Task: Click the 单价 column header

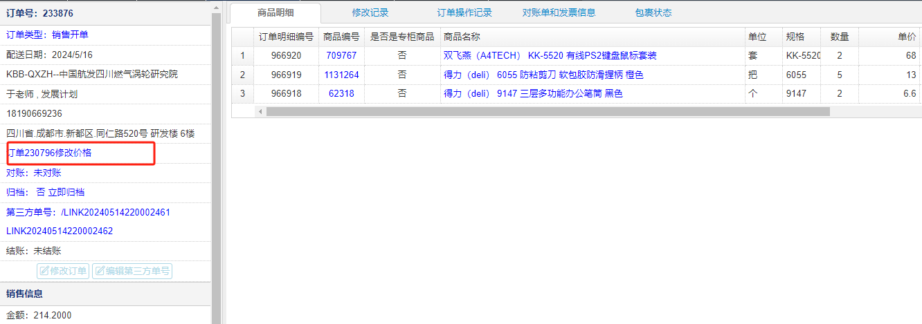Action: tap(889, 37)
